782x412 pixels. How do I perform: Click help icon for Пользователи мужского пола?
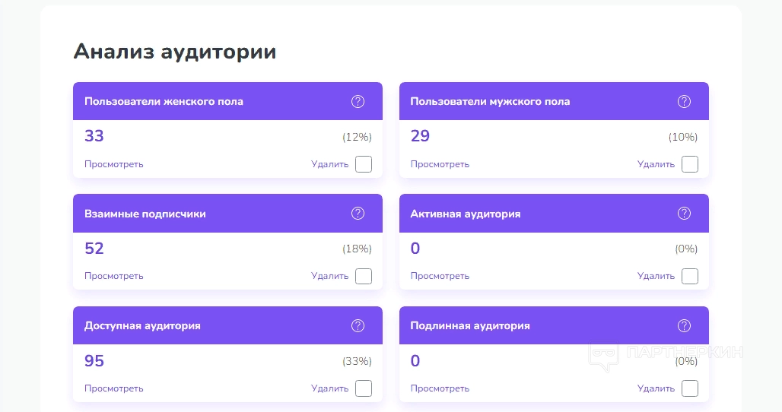684,101
